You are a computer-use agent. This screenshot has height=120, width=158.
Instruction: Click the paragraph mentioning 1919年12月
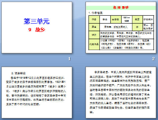(36, 91)
